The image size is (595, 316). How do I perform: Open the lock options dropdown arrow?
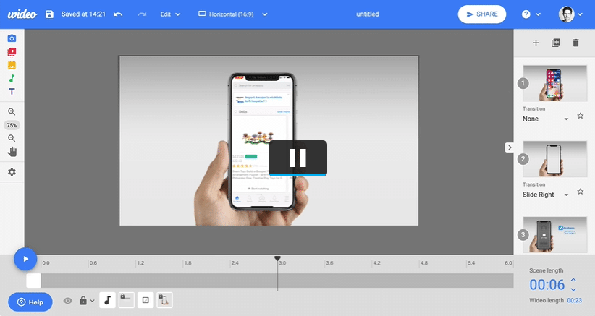tap(93, 301)
